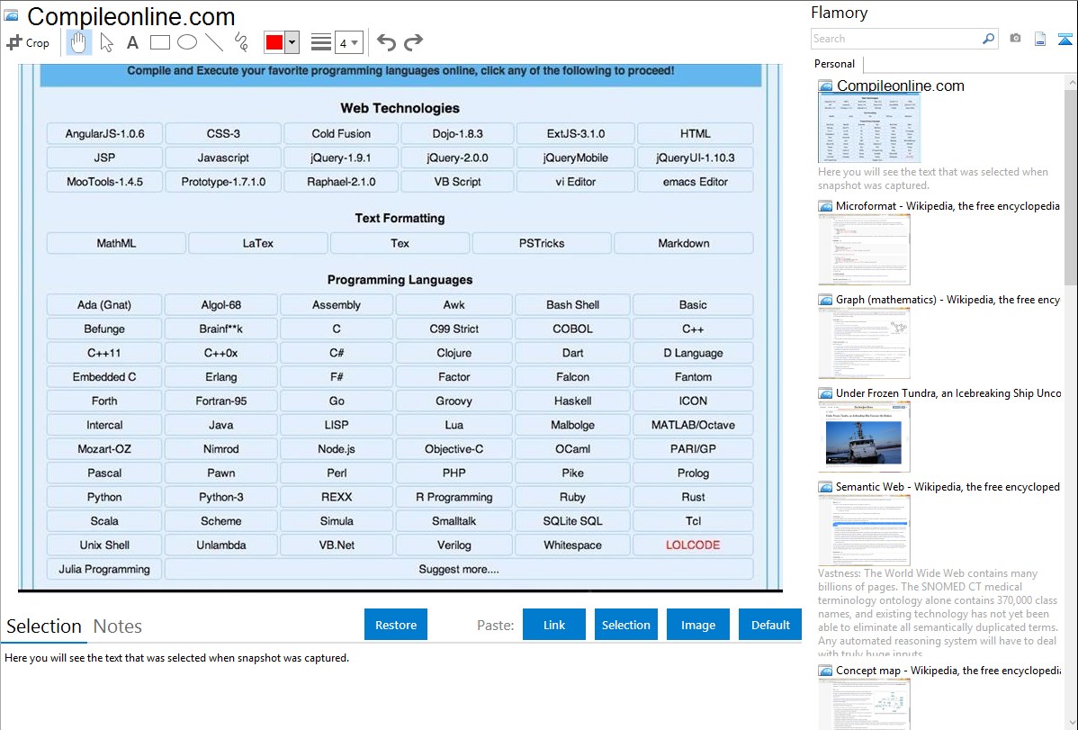
Task: Click the Julia Programming cell
Action: [x=104, y=569]
